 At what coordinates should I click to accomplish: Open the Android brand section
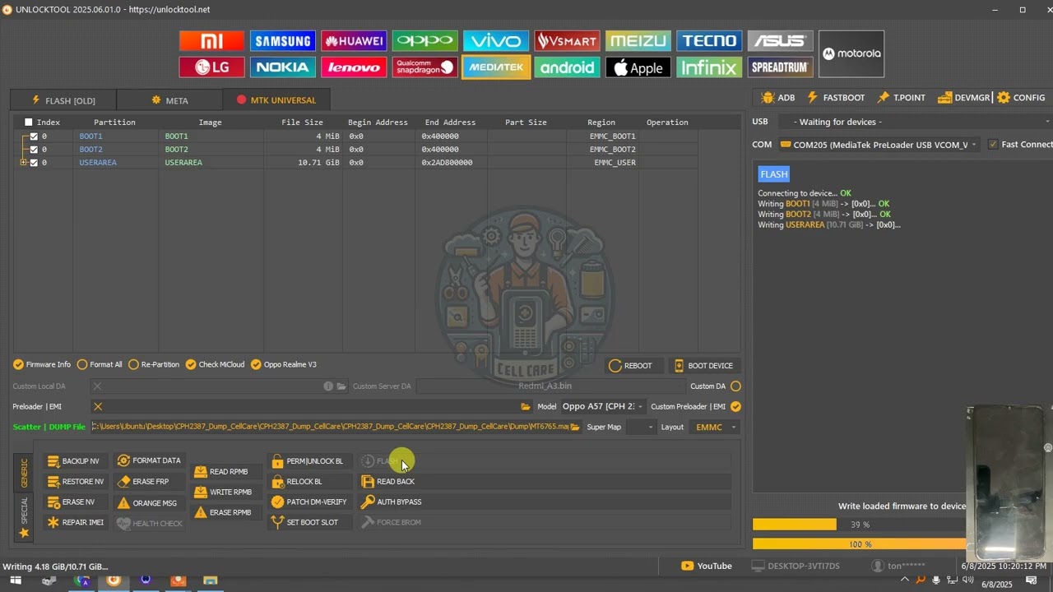point(567,67)
